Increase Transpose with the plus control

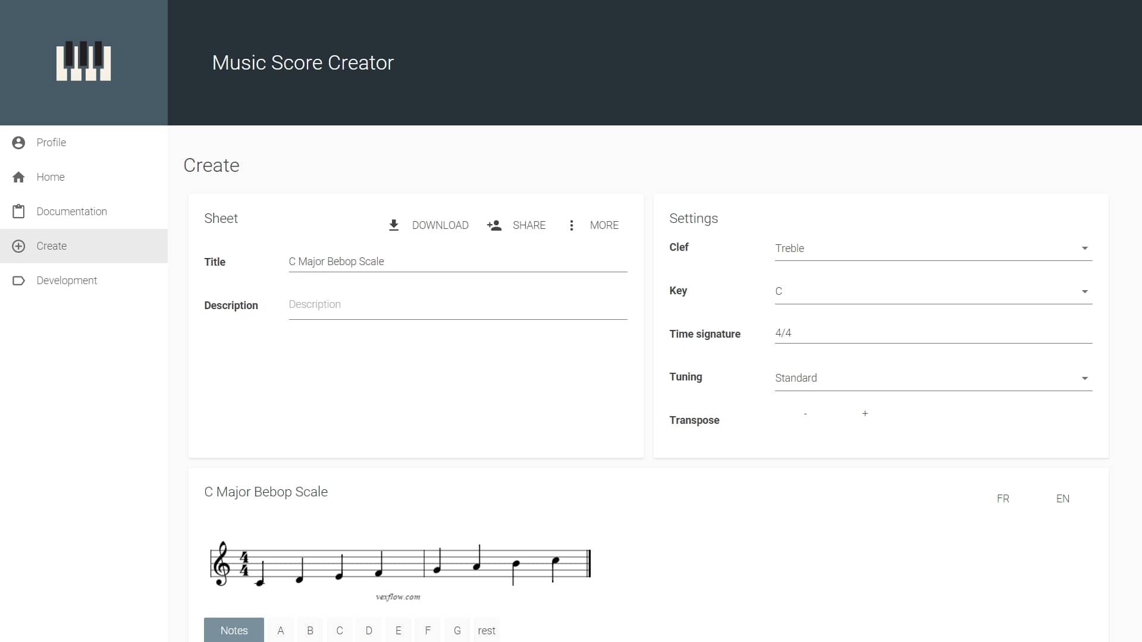[x=865, y=413]
